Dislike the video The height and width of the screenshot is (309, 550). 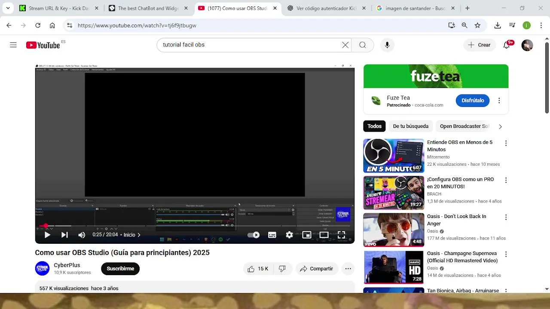(282, 269)
